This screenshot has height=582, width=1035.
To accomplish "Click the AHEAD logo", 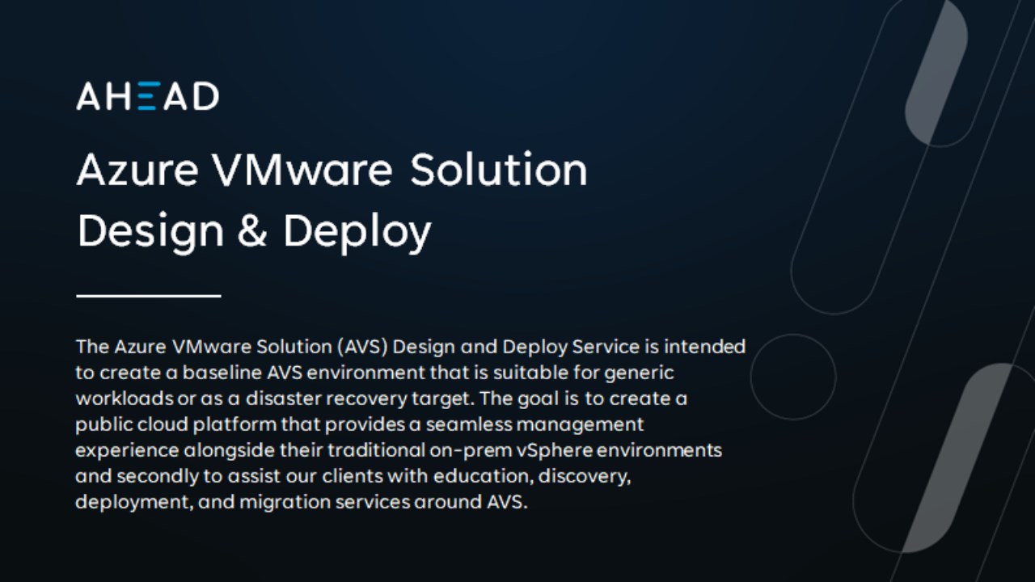I will (147, 95).
